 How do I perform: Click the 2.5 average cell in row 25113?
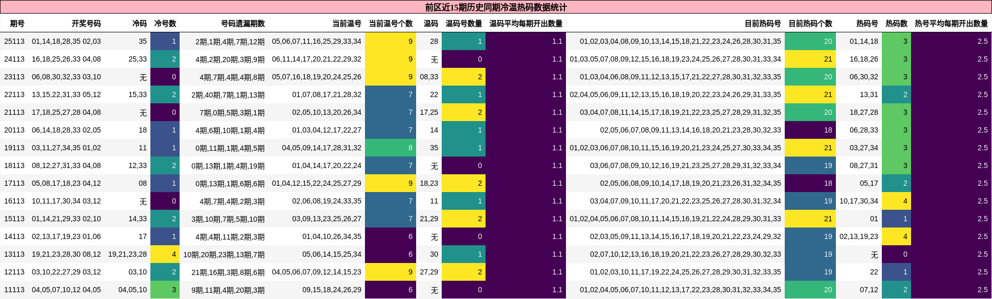coord(951,41)
